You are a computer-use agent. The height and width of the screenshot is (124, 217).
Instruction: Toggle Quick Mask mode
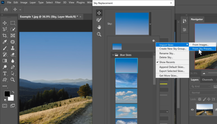click(4, 106)
